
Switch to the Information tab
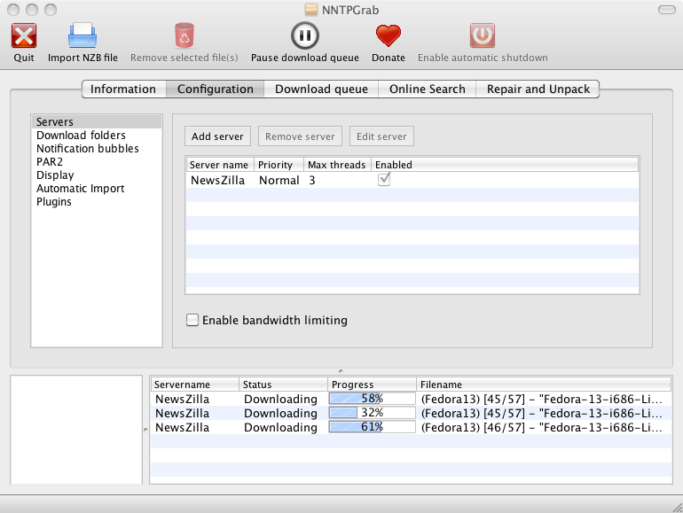click(x=123, y=89)
